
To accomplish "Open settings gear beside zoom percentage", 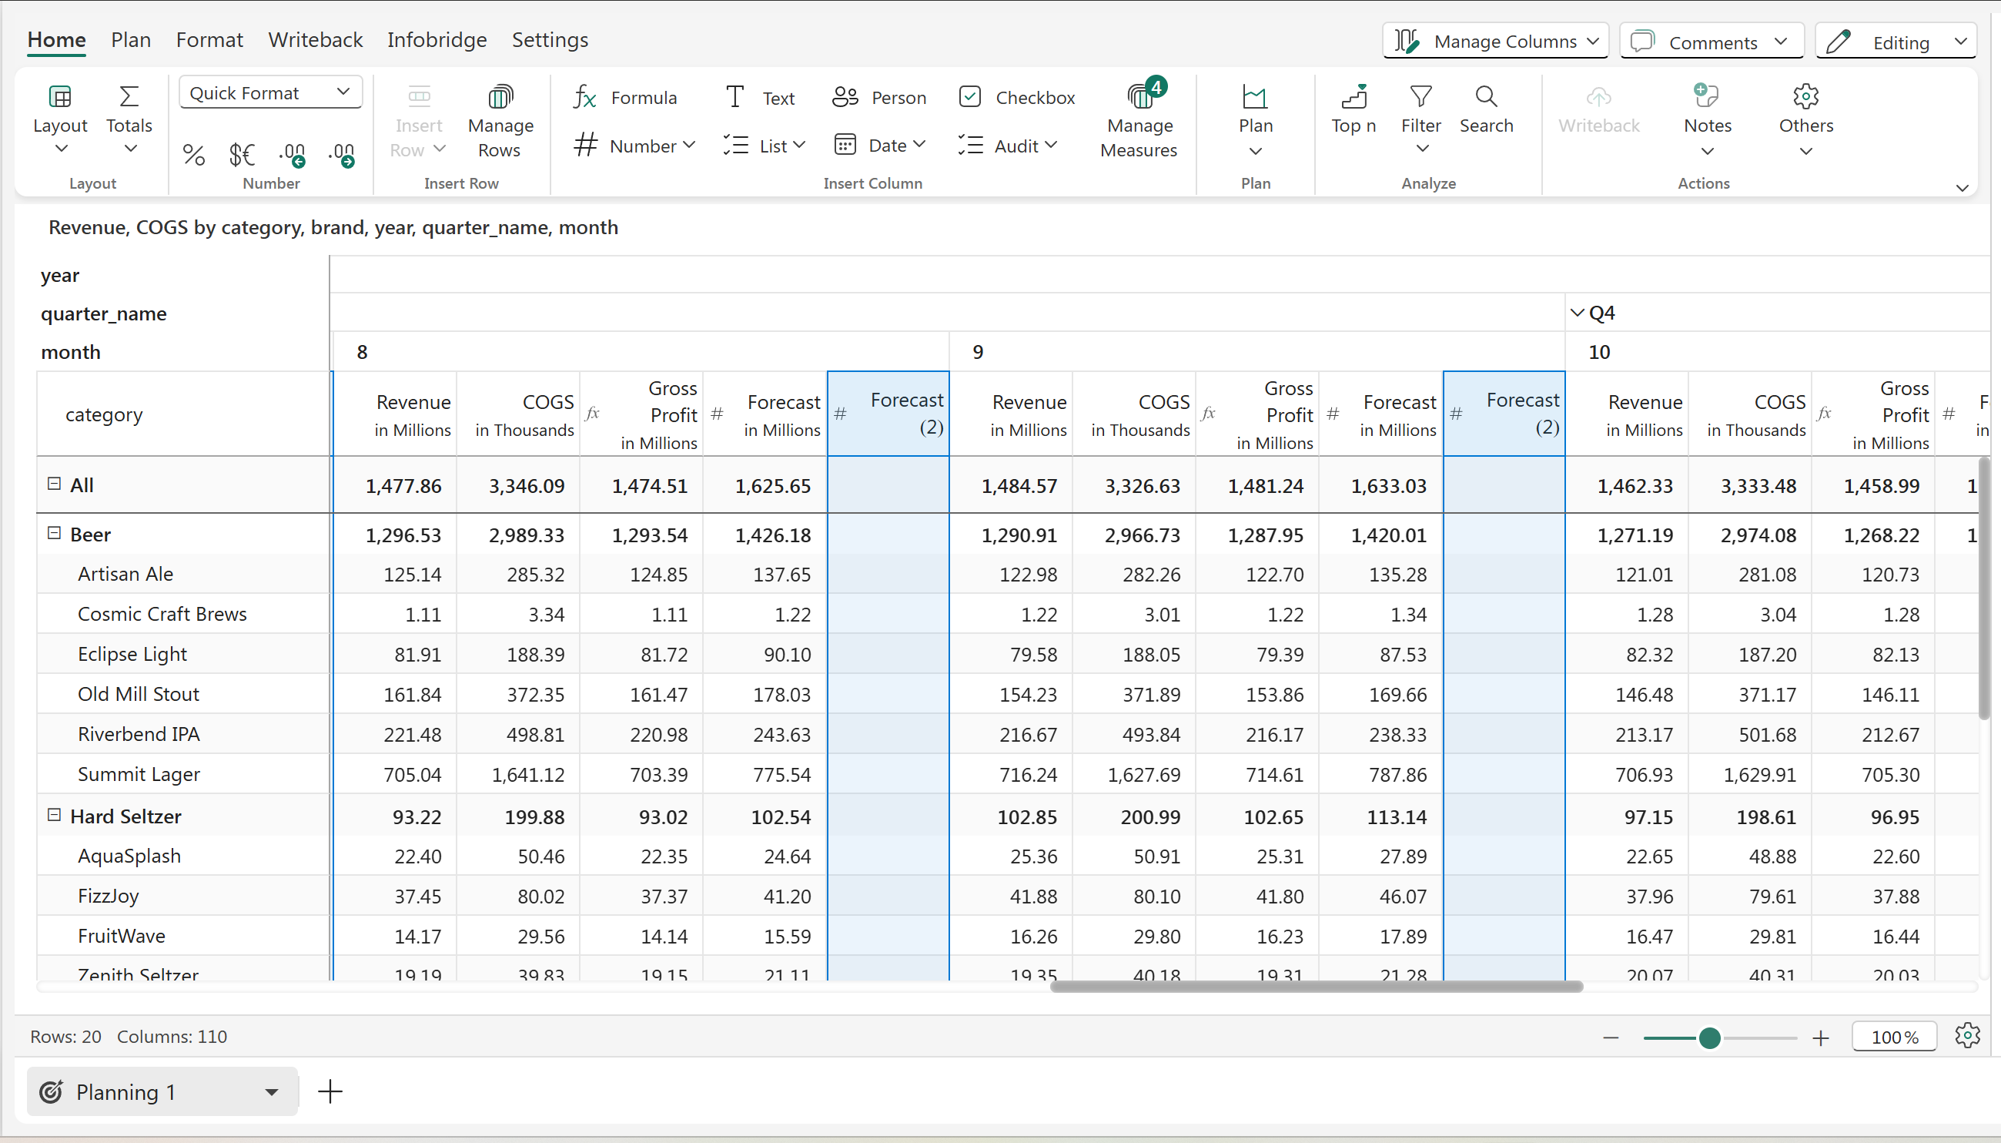I will tap(1967, 1036).
